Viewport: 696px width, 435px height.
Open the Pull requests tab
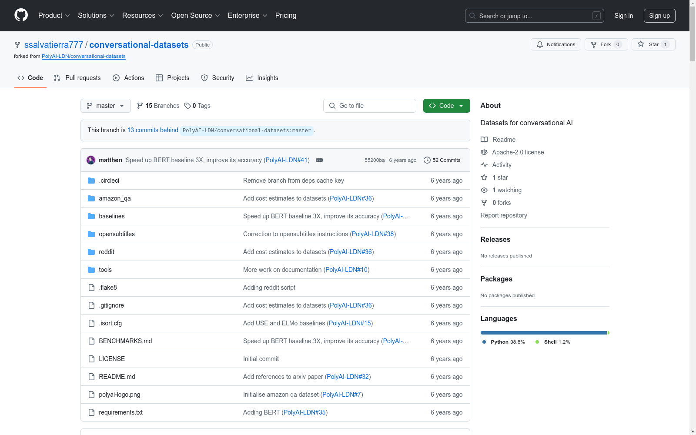pyautogui.click(x=77, y=78)
